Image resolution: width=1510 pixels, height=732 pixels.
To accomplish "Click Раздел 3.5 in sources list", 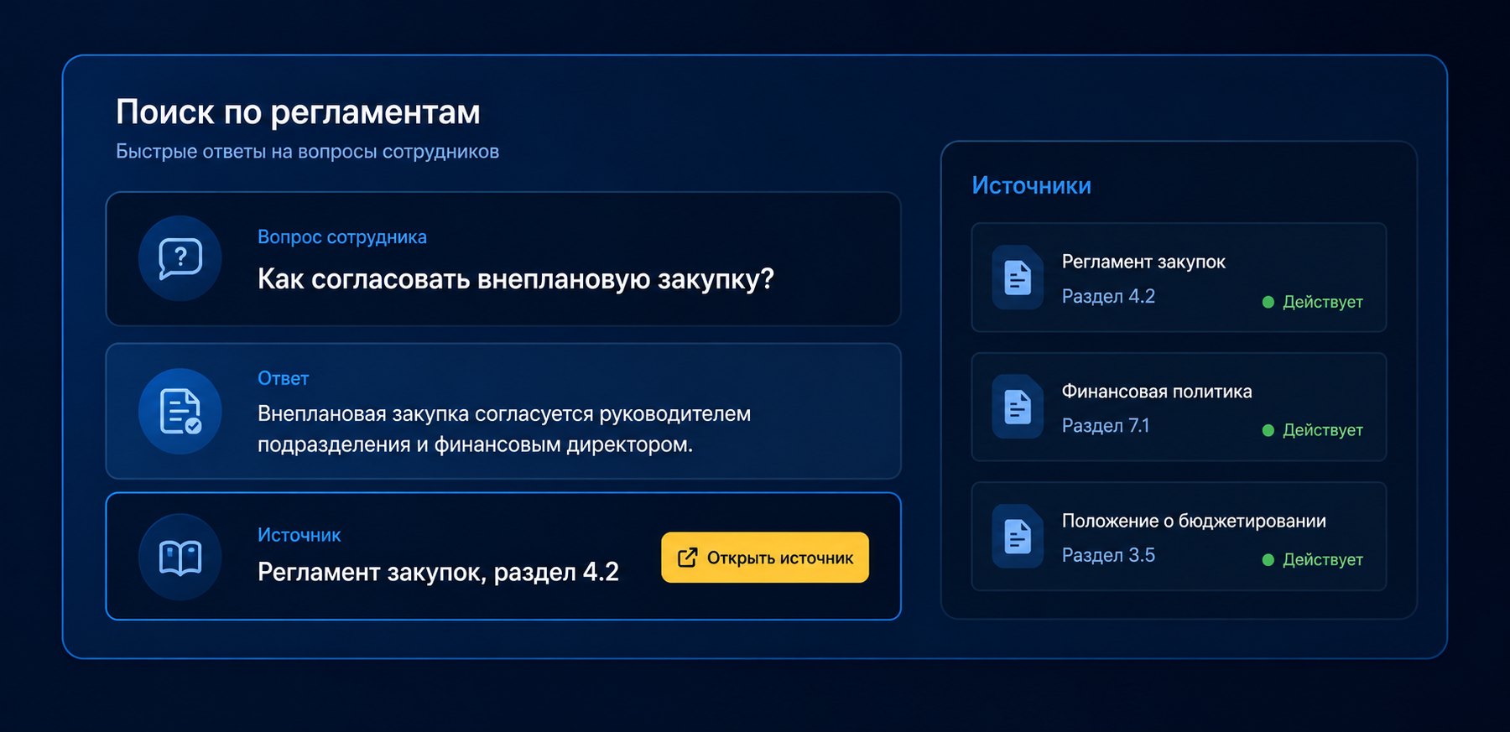I will point(1108,555).
